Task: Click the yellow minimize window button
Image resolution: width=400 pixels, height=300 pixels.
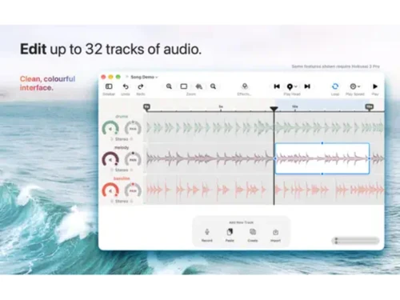Action: point(110,77)
